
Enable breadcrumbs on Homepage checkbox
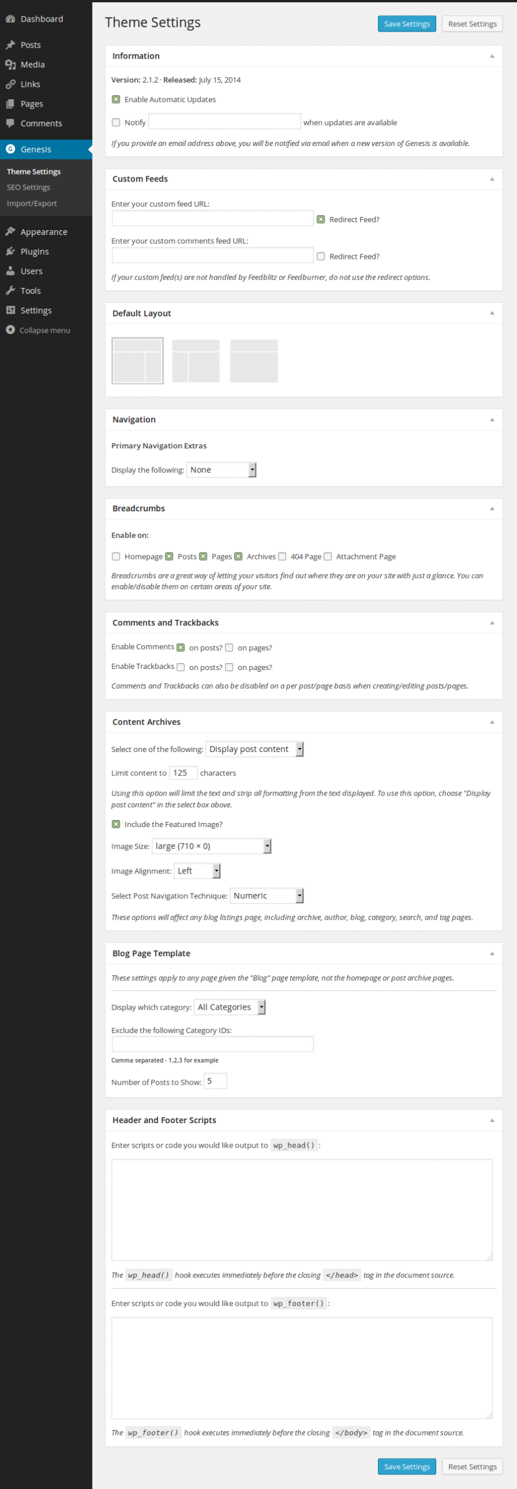116,557
